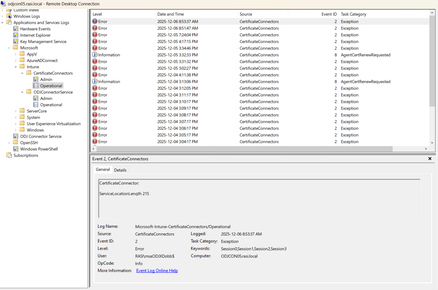Open the Event Log Online Help link
The width and height of the screenshot is (438, 290).
pyautogui.click(x=157, y=271)
